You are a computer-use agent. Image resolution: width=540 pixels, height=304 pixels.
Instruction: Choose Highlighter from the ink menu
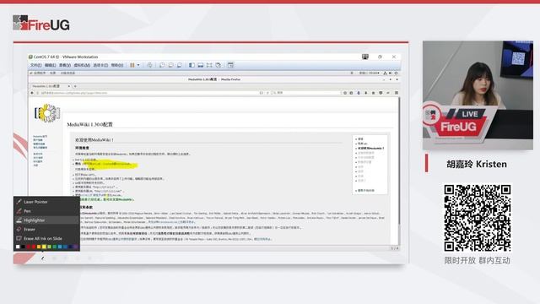47,220
